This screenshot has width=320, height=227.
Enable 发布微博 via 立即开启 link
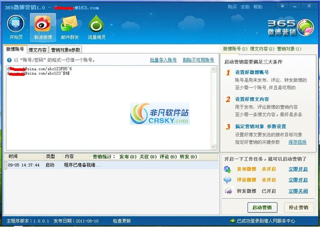[x=298, y=169]
